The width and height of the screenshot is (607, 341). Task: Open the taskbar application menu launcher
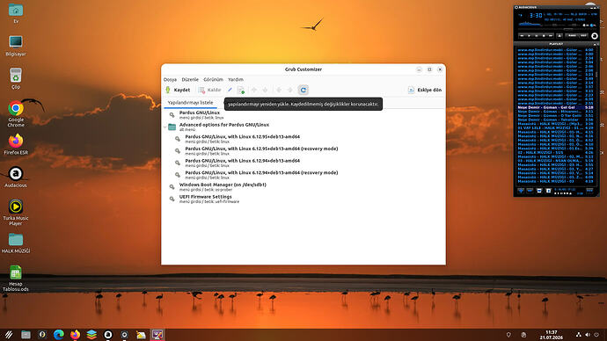click(x=9, y=335)
